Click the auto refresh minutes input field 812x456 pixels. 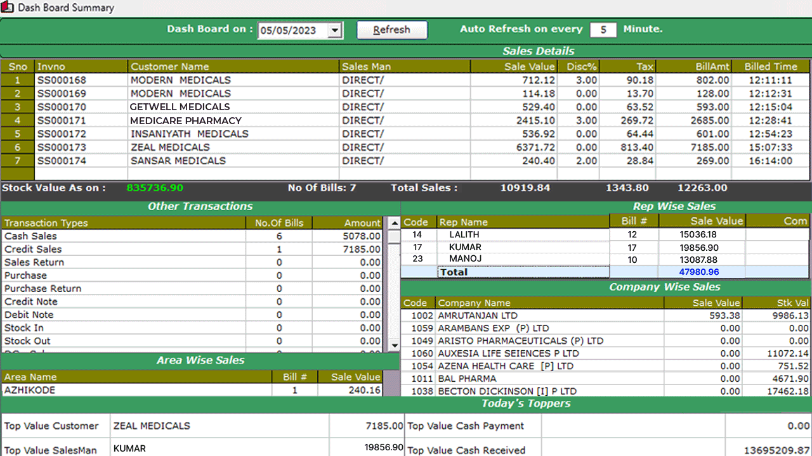coord(603,29)
